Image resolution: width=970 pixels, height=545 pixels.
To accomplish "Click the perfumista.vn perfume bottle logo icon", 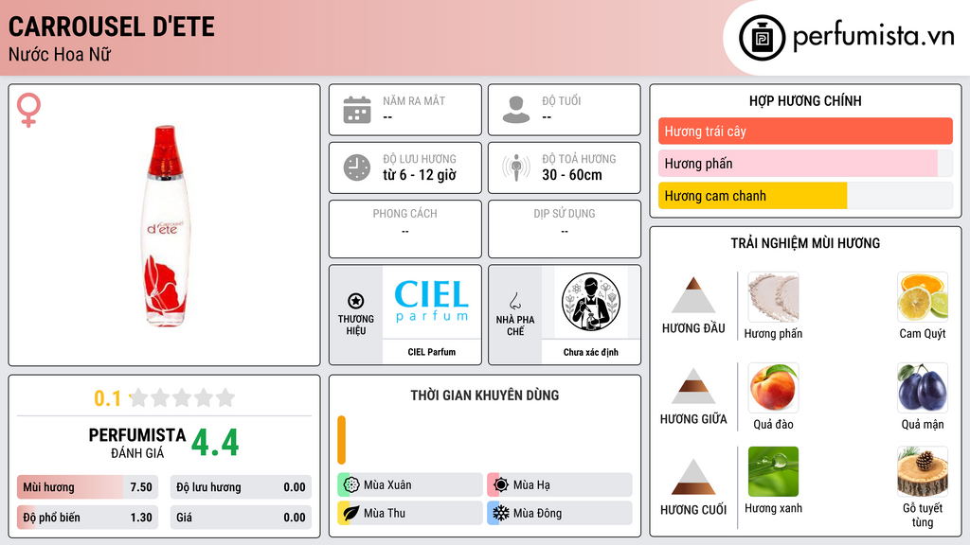I will coord(762,38).
